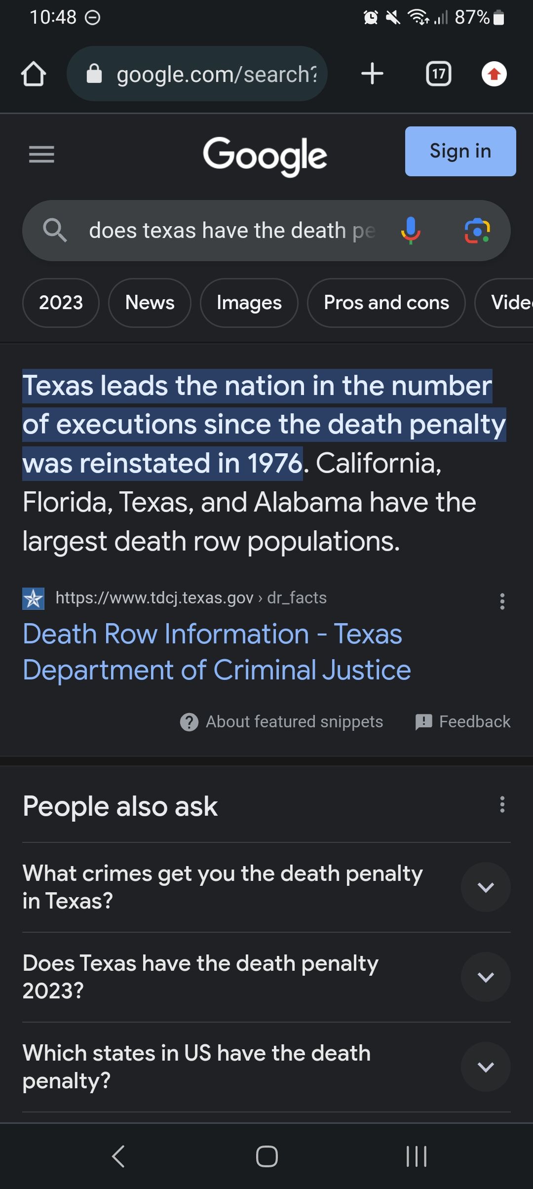Select the News filter tab
This screenshot has height=1189, width=533.
(x=150, y=303)
